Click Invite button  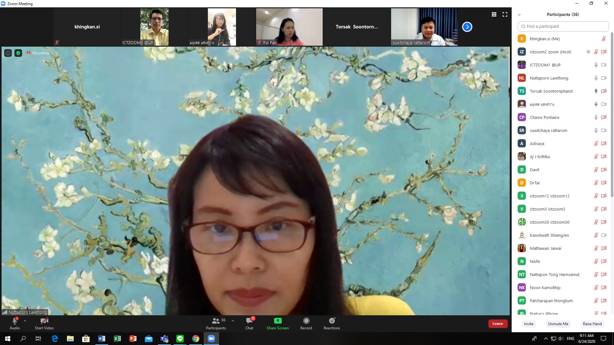(529, 324)
